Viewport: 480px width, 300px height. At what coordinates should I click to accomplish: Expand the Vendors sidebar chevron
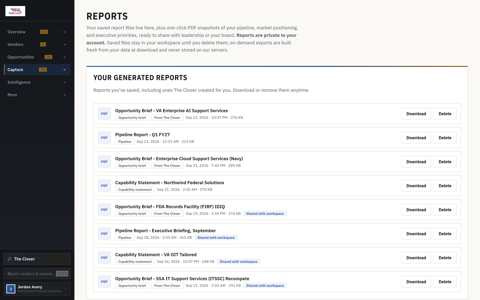pos(64,44)
